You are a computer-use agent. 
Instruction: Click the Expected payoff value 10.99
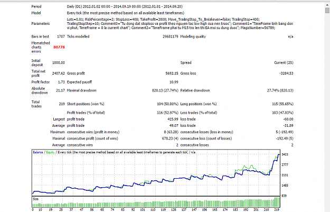pos(174,82)
